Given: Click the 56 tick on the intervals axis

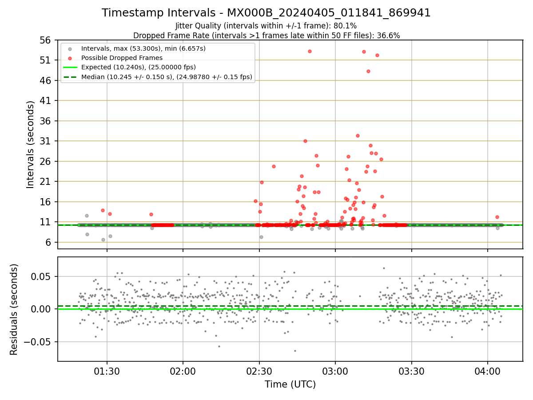Looking at the screenshot, I should click(x=46, y=40).
